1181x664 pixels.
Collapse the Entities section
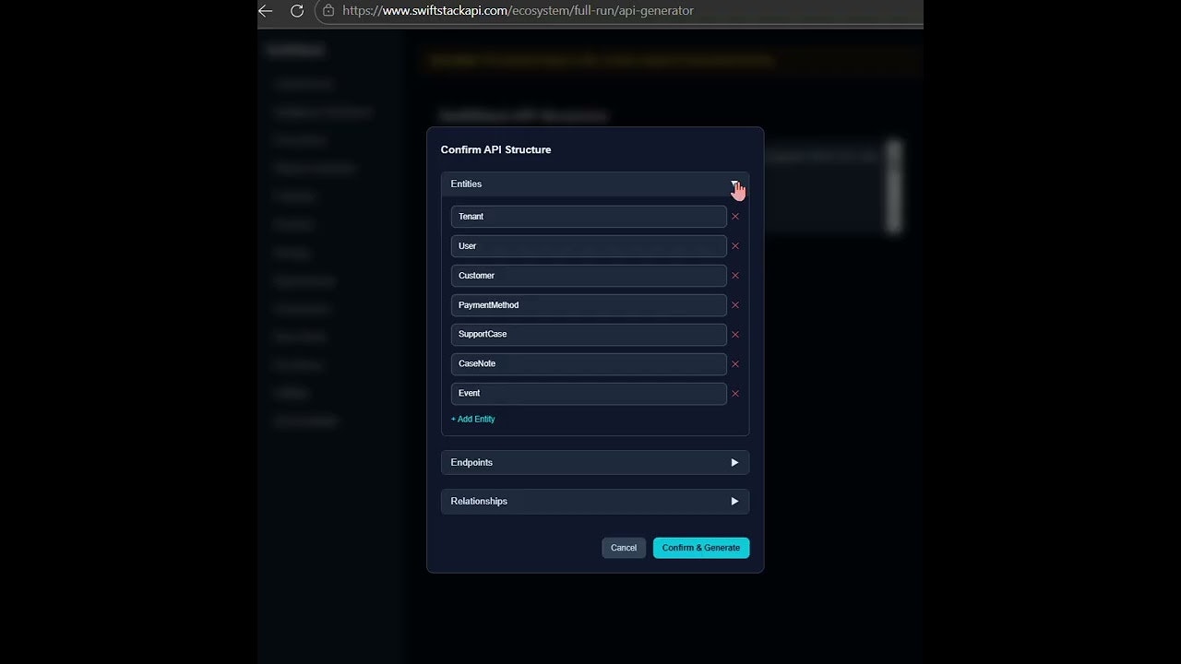pos(735,184)
